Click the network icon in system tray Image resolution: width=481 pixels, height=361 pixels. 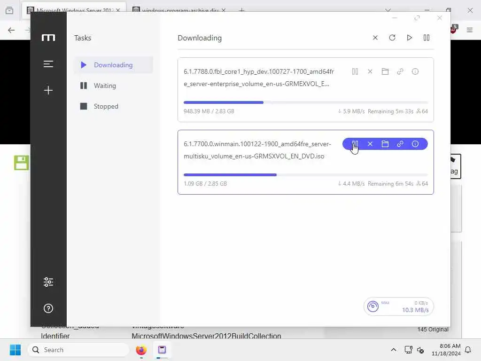(408, 350)
